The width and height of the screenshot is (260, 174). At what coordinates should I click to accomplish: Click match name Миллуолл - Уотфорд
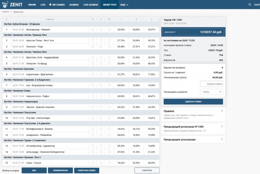pos(36,63)
